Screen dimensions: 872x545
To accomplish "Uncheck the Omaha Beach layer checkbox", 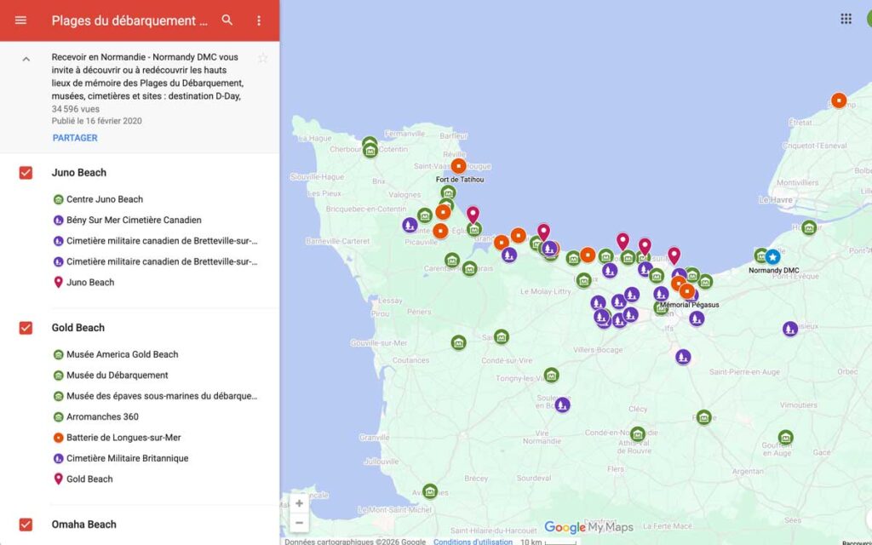I will (x=26, y=525).
